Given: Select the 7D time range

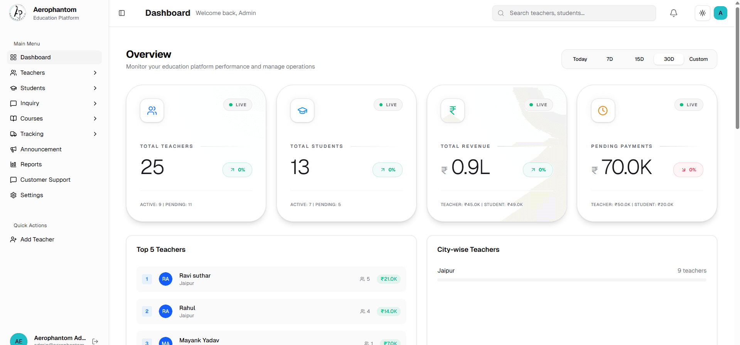Looking at the screenshot, I should 610,59.
